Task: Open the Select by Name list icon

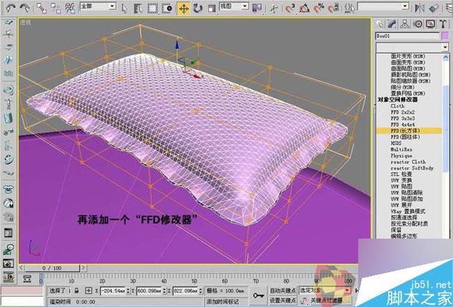Action: point(139,8)
